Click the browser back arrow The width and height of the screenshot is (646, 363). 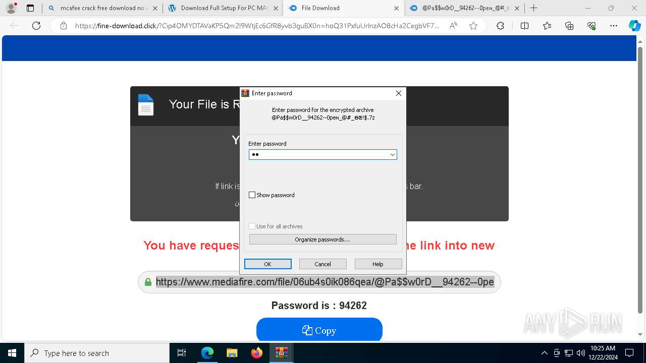(14, 26)
